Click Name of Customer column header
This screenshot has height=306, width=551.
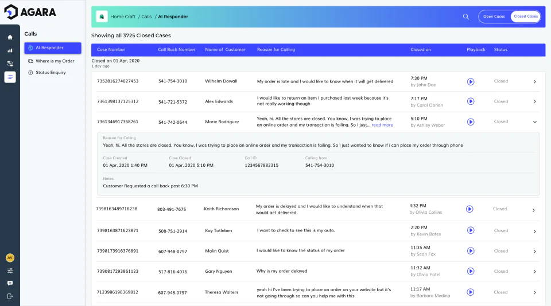(225, 49)
